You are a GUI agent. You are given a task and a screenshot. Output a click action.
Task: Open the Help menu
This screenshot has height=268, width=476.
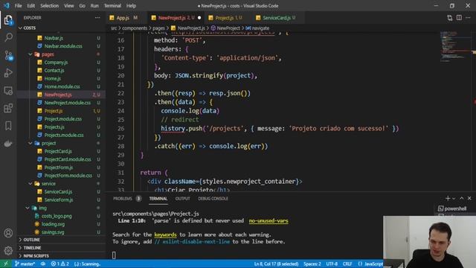click(131, 6)
